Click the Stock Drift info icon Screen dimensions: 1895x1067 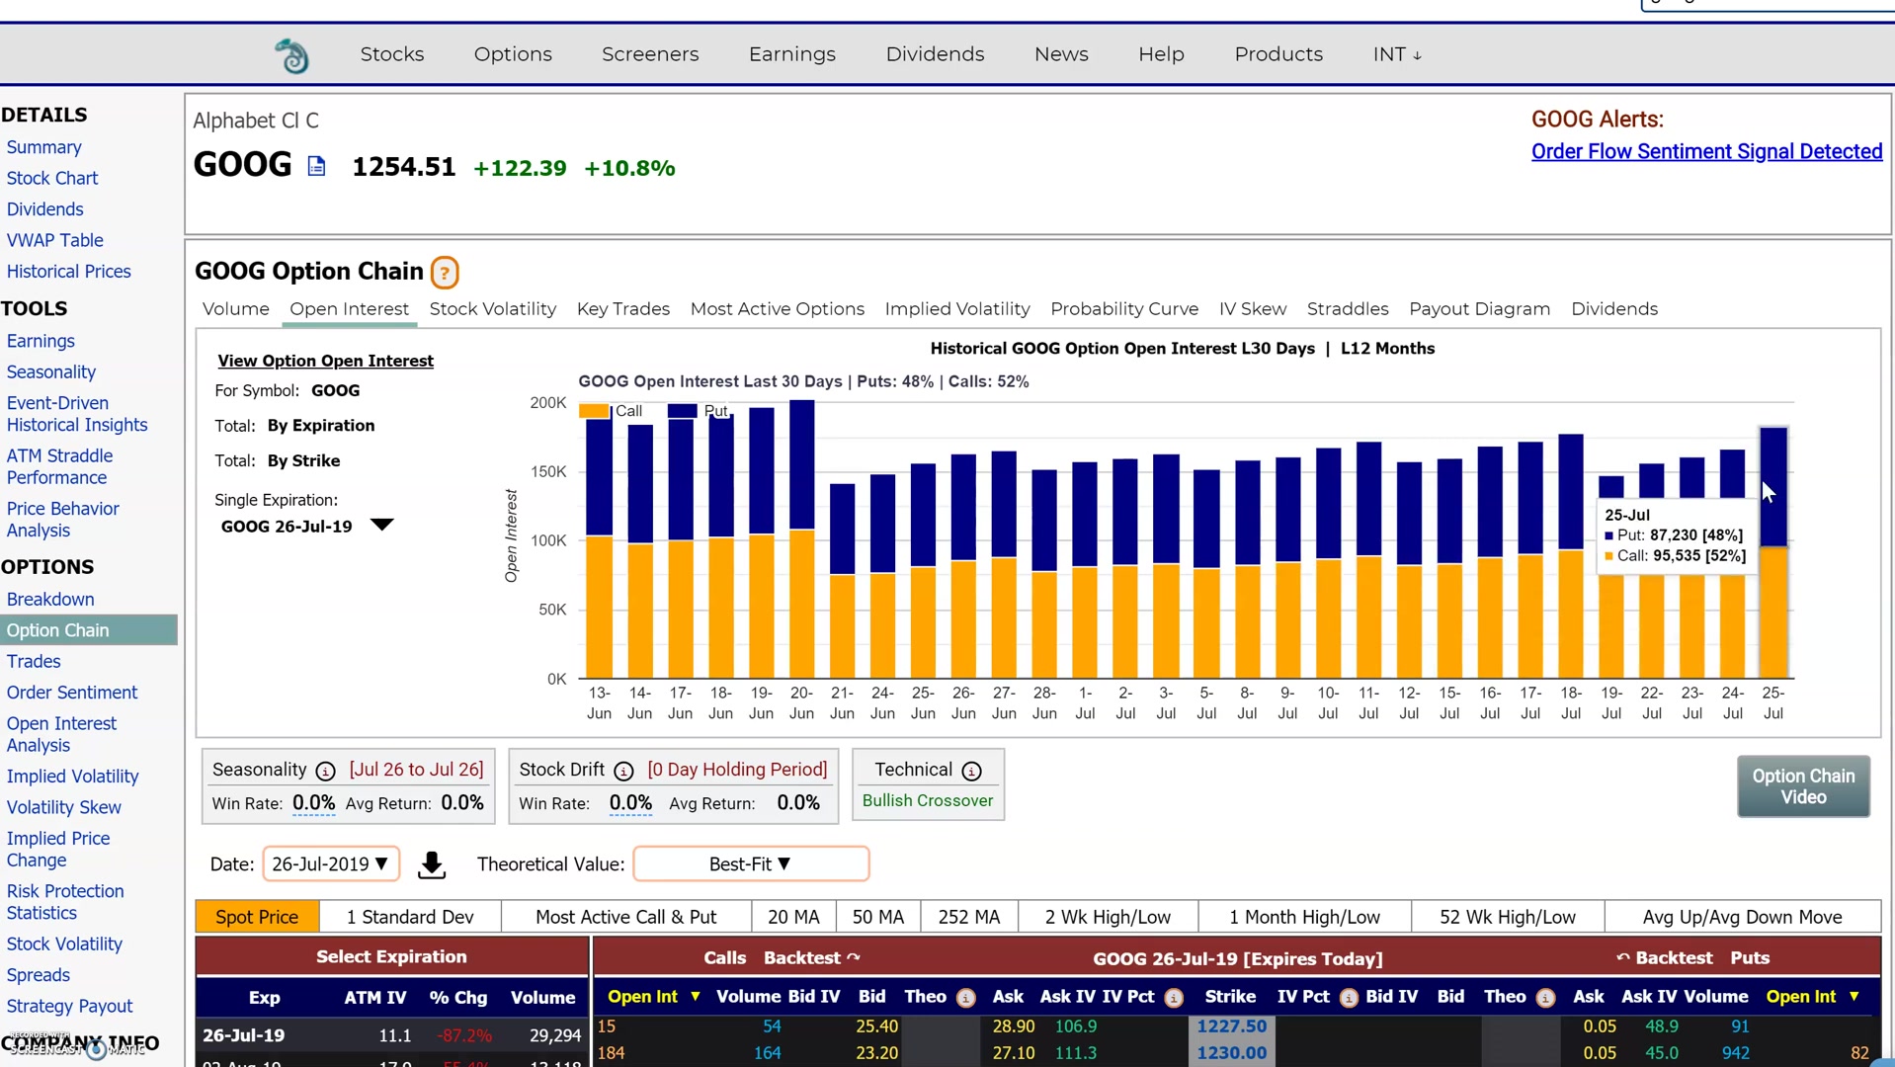click(623, 771)
